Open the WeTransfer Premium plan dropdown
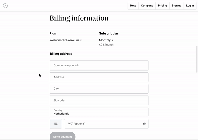Screen dimensions: 198x140 pyautogui.click(x=66, y=40)
